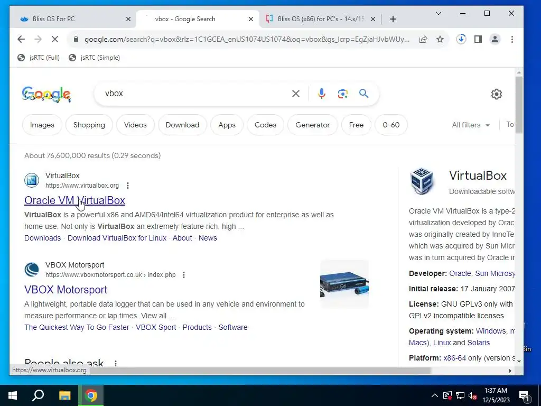Expand the All filters dropdown
This screenshot has height=406, width=541.
click(471, 125)
